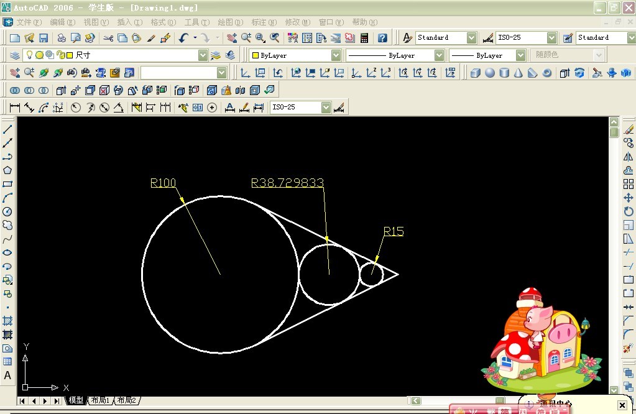Image resolution: width=636 pixels, height=414 pixels.
Task: Click the first-tab navigation arrow button
Action: click(22, 400)
